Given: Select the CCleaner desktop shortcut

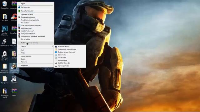Looking at the screenshot, I should click(14, 17).
